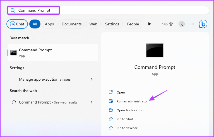This screenshot has width=214, height=137.
Task: Click the web search magnifier icon
Action: coord(14,102)
